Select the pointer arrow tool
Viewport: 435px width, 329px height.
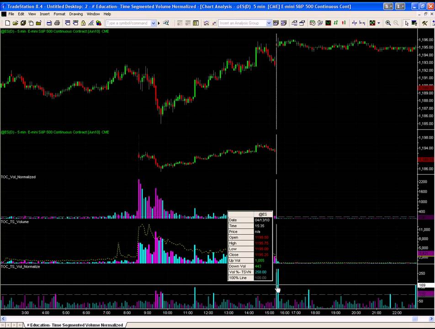point(406,23)
